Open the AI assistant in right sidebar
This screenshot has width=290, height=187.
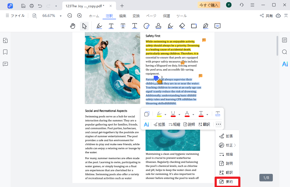tap(285, 64)
